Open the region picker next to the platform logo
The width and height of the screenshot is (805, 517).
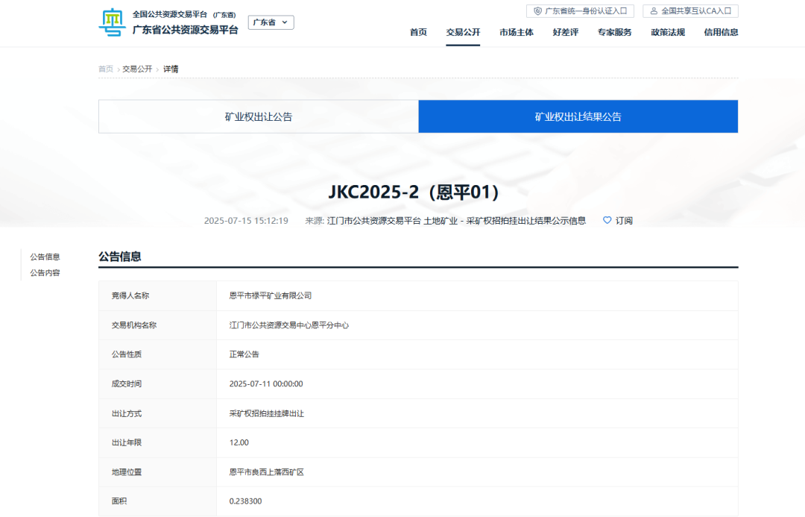click(270, 22)
